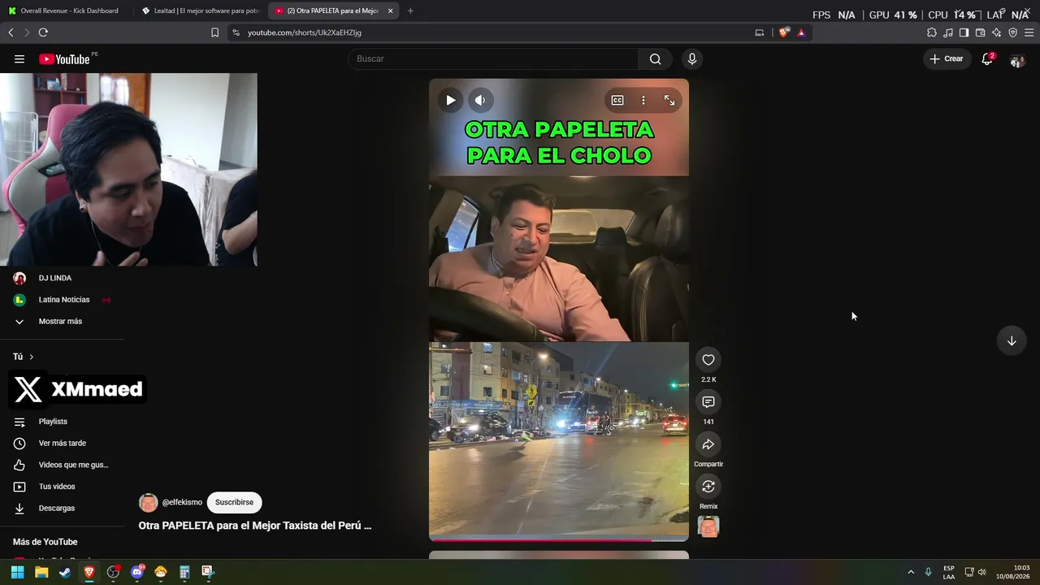This screenshot has width=1040, height=585.
Task: Open Brave Rewards triangle icon
Action: click(801, 32)
